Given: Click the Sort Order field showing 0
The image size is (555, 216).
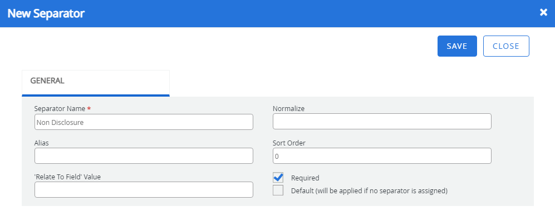Looking at the screenshot, I should pyautogui.click(x=382, y=155).
